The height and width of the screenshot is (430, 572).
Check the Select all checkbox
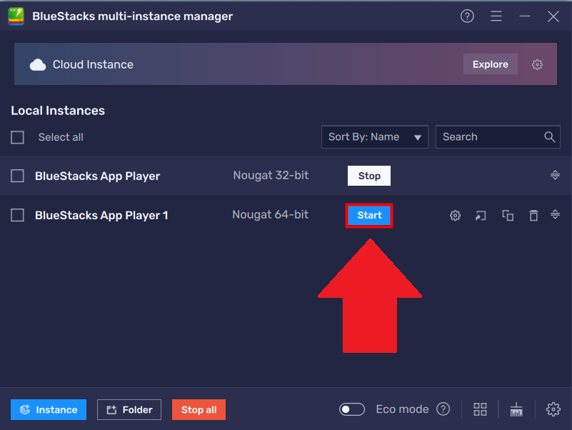[x=17, y=137]
